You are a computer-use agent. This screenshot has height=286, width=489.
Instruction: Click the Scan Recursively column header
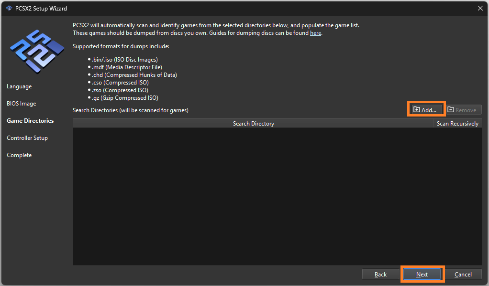tap(457, 124)
